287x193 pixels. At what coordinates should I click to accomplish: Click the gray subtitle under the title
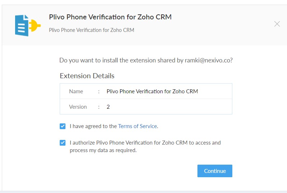(91, 30)
